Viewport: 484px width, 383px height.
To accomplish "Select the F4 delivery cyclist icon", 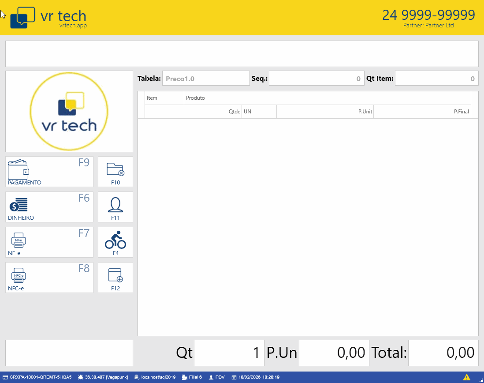I will coord(115,240).
